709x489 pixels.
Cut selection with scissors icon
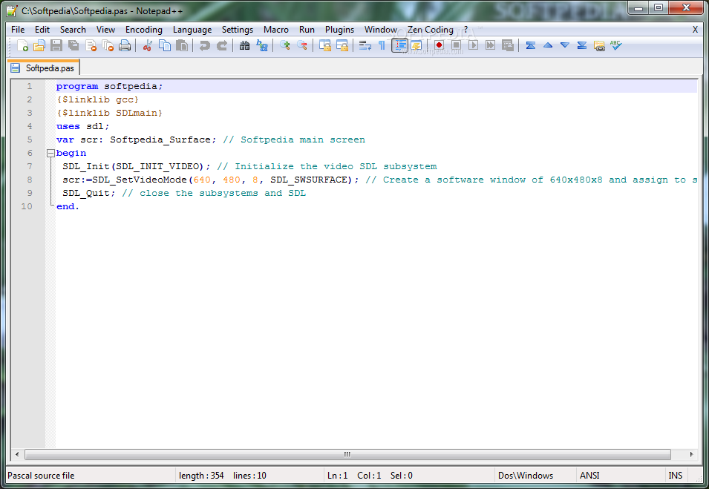point(148,46)
